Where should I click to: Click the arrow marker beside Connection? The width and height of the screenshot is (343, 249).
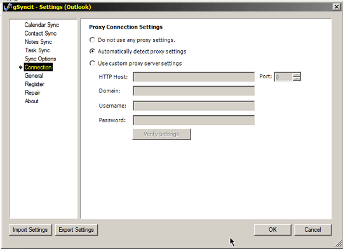tap(21, 68)
